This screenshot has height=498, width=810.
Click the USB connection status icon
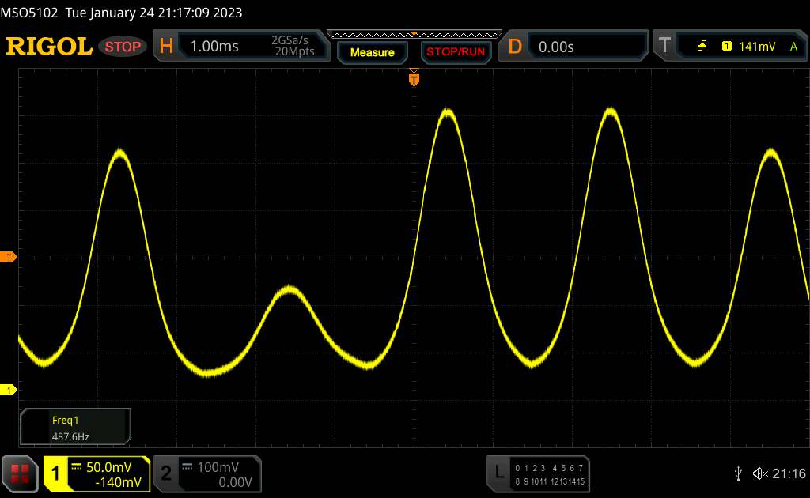click(738, 473)
